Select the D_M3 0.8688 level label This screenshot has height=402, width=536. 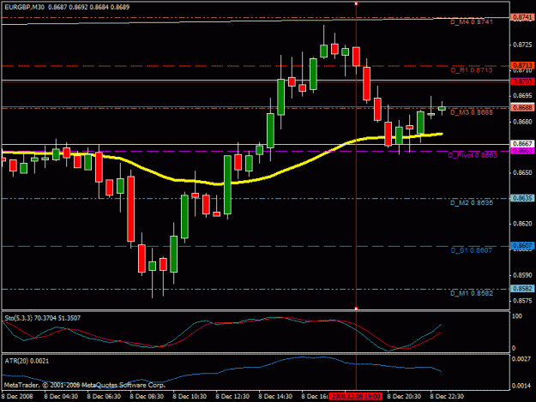[472, 112]
